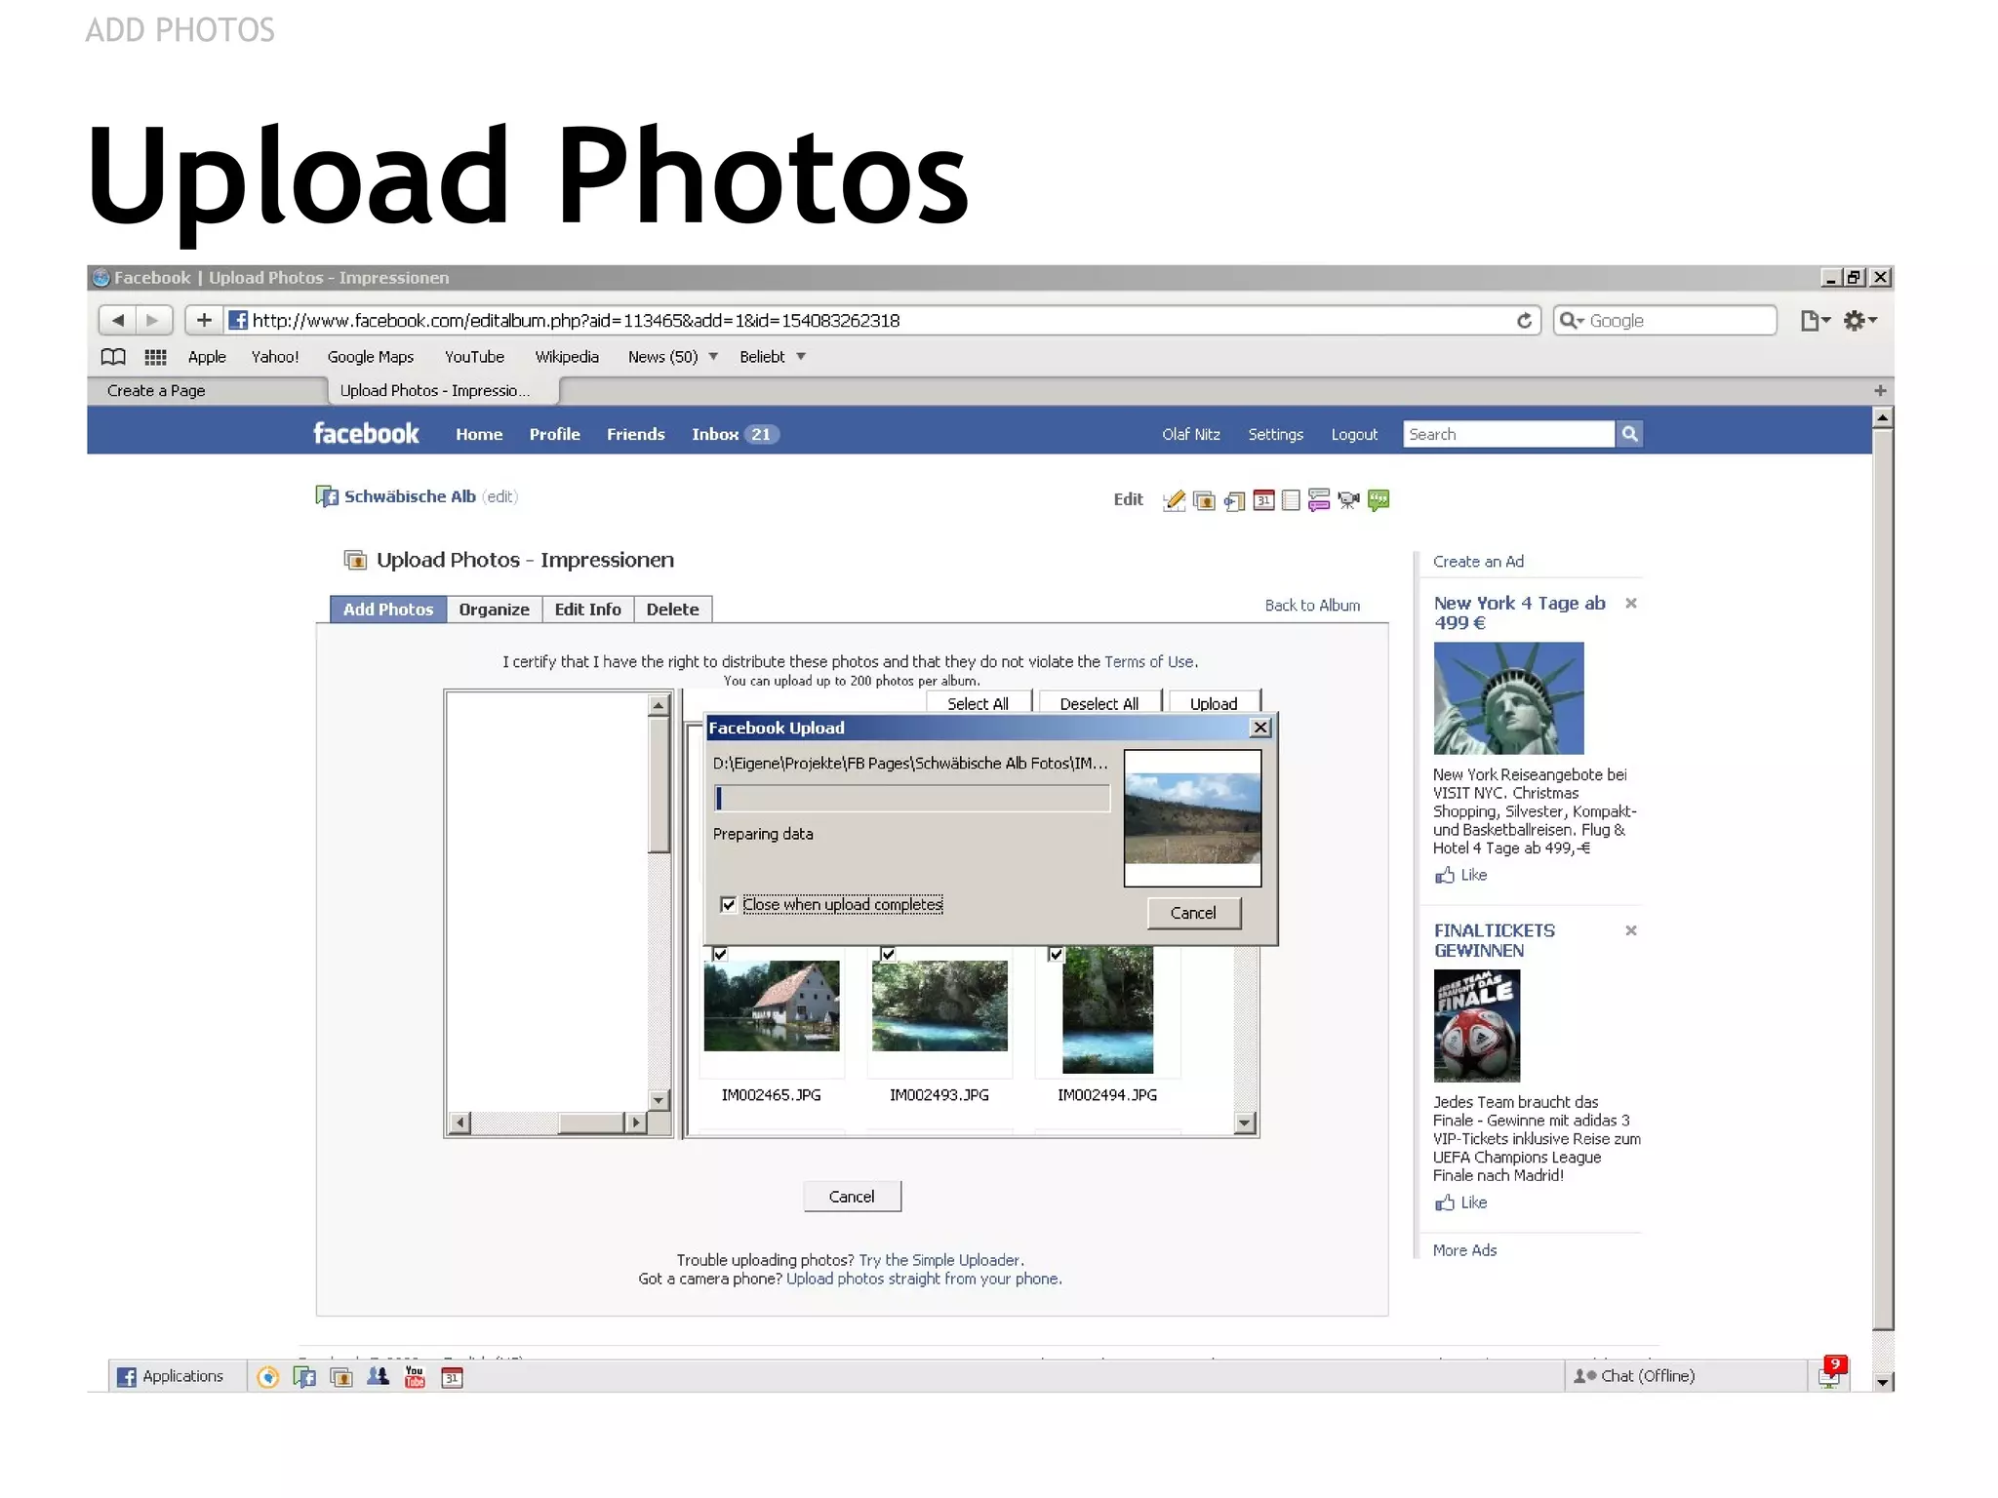The width and height of the screenshot is (1998, 1498).
Task: Switch to the Add Photos tab
Action: (x=388, y=610)
